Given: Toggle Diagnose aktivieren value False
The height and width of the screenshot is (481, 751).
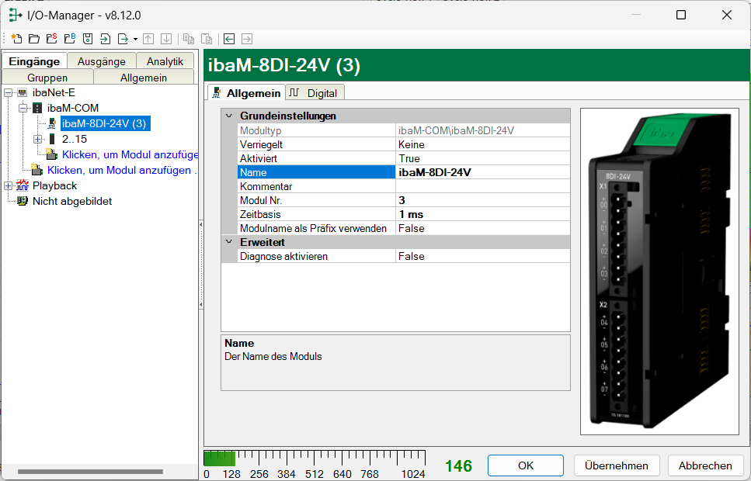Looking at the screenshot, I should tap(482, 256).
